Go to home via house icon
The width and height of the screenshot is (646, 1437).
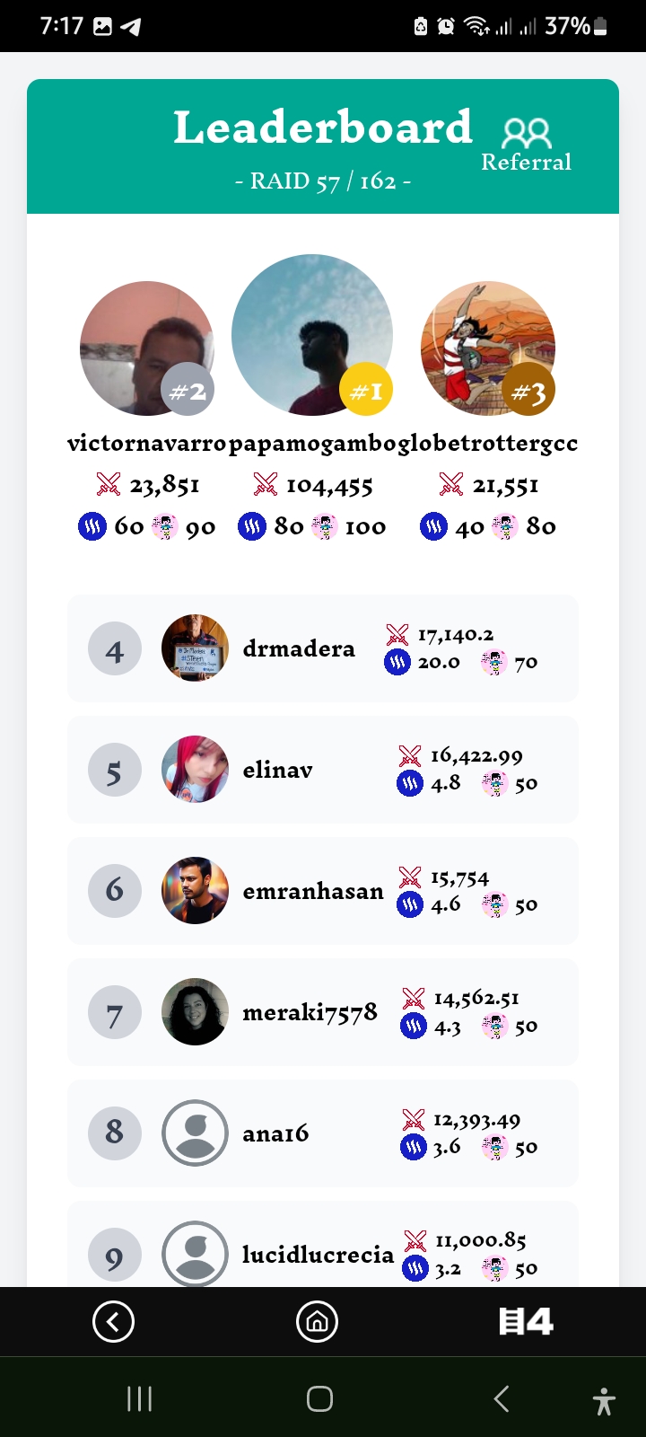[x=318, y=1321]
